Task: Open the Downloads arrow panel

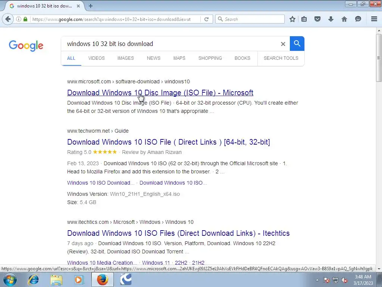Action: pos(331,19)
